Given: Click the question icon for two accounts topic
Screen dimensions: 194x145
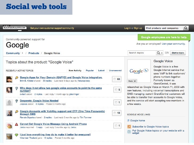Looking at the screenshot, I should pos(17,88).
